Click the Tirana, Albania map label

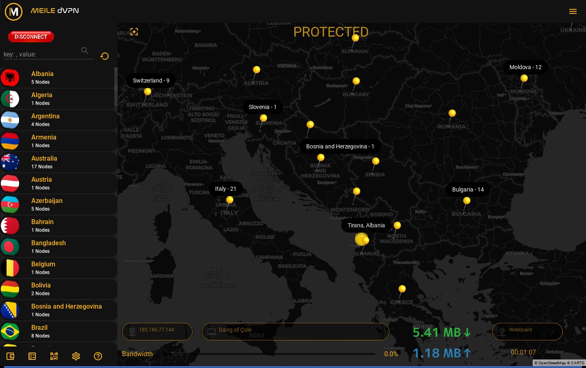366,225
